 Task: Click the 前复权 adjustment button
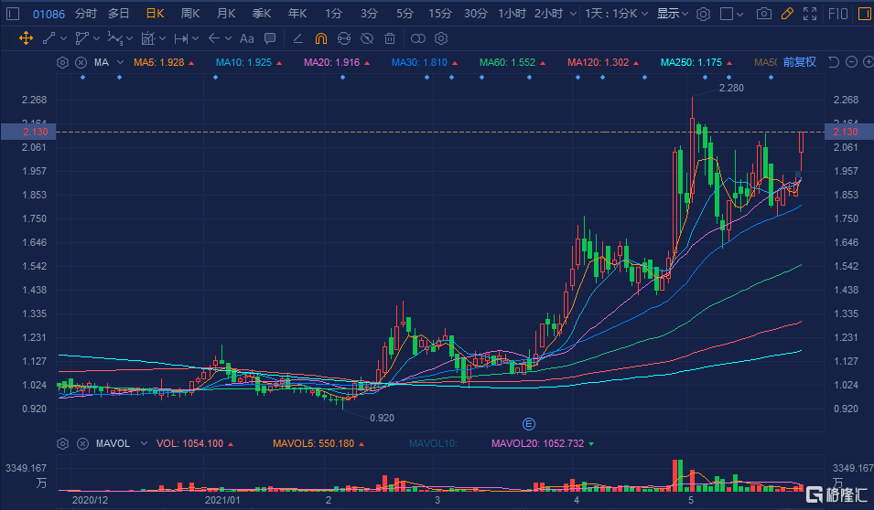click(799, 62)
